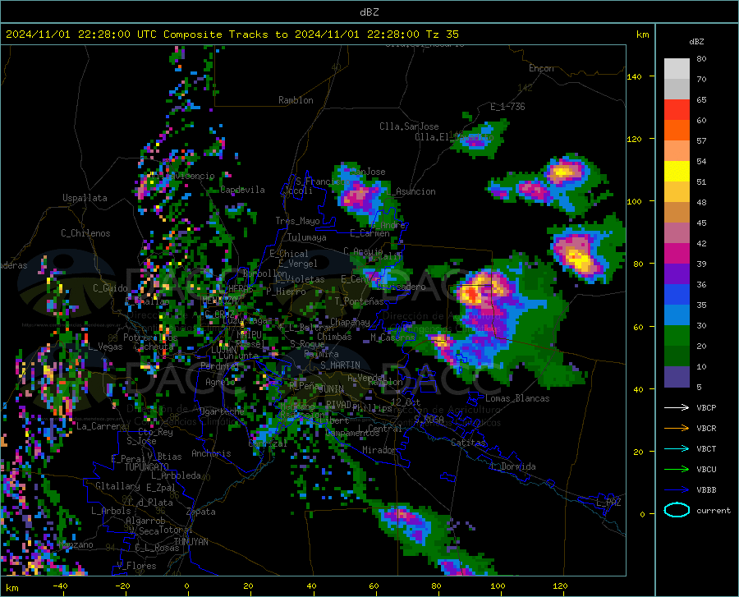Viewport: 739px width, 597px height.
Task: Click the Potrerillos map label
Action: (x=150, y=338)
